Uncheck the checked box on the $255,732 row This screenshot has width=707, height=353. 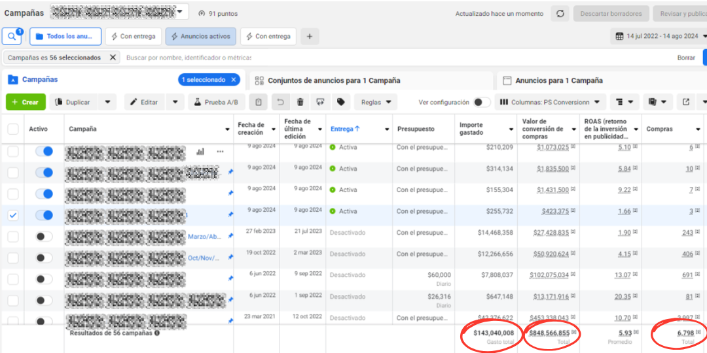pos(13,215)
